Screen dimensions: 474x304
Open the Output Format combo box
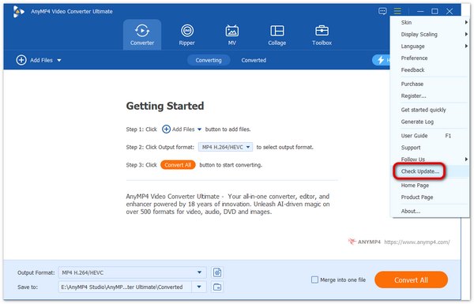[133, 272]
